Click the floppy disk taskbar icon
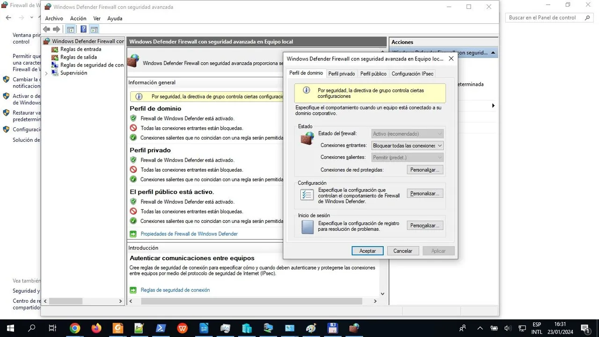The image size is (599, 337). pyautogui.click(x=332, y=328)
